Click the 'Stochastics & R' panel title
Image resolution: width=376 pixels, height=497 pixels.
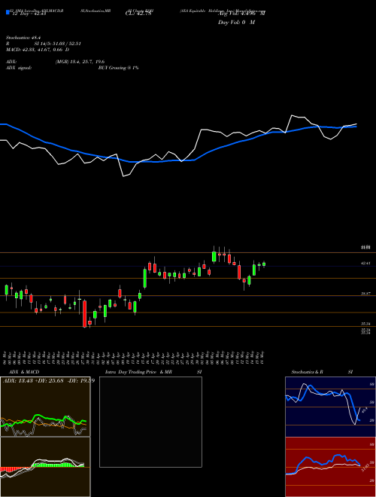pyautogui.click(x=308, y=372)
